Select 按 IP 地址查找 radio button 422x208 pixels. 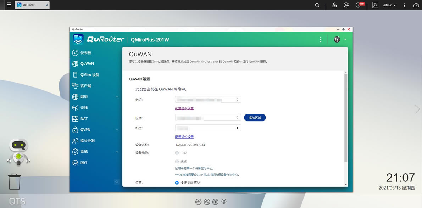(177, 183)
